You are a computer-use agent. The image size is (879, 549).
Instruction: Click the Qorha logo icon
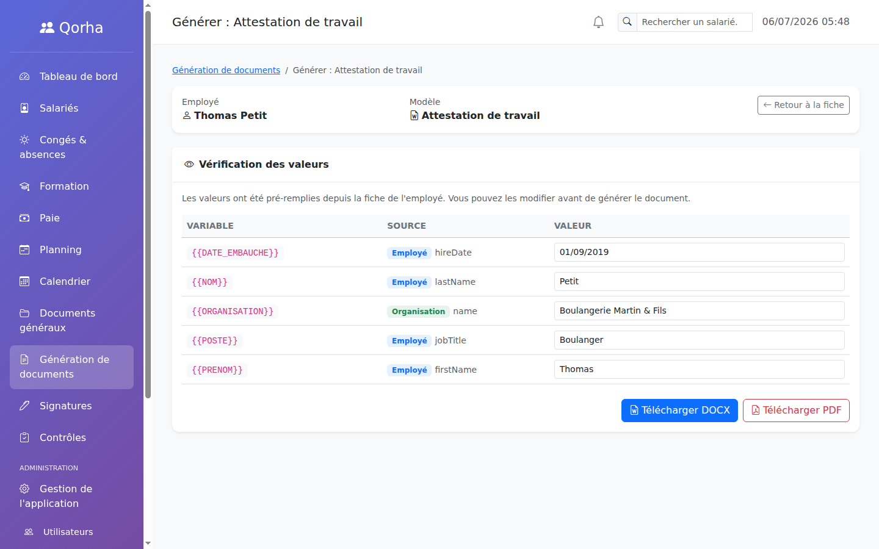click(47, 27)
